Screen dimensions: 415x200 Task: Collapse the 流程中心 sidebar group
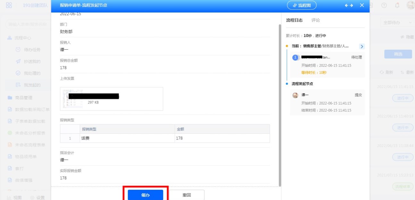coord(10,38)
